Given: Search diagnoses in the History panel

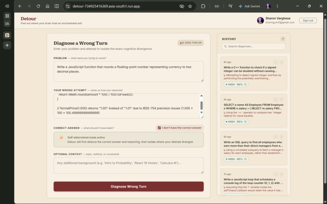Looking at the screenshot, I should point(254,46).
